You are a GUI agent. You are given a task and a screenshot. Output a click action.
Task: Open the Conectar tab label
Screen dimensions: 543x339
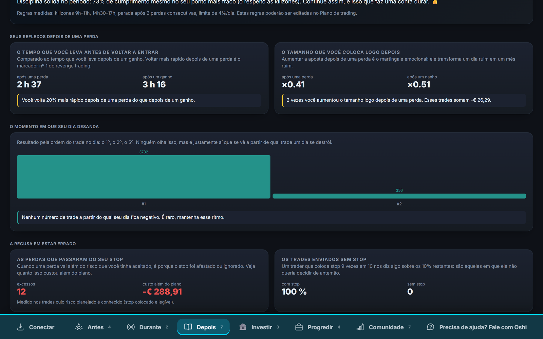pos(42,327)
